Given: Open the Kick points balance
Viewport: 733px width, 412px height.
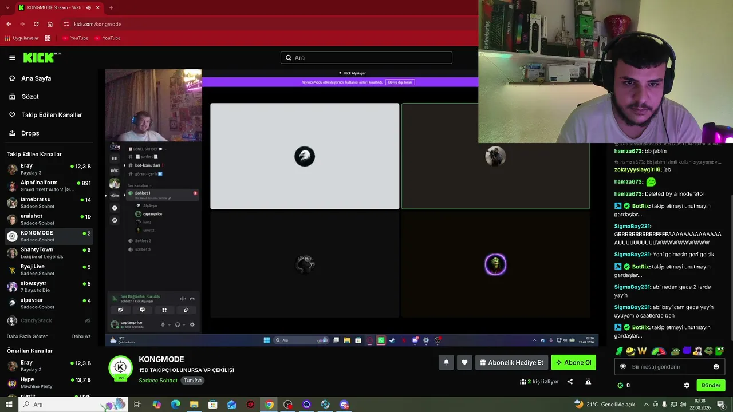Looking at the screenshot, I should click(x=624, y=385).
